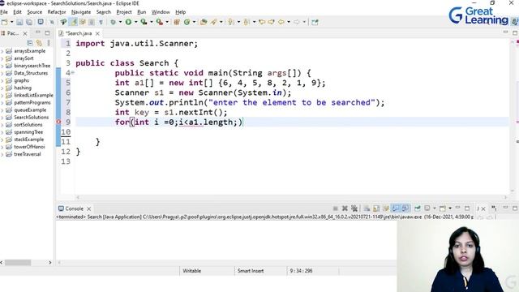Click Pin Console icon
Image resolution: width=519 pixels, height=292 pixels.
pos(418,208)
